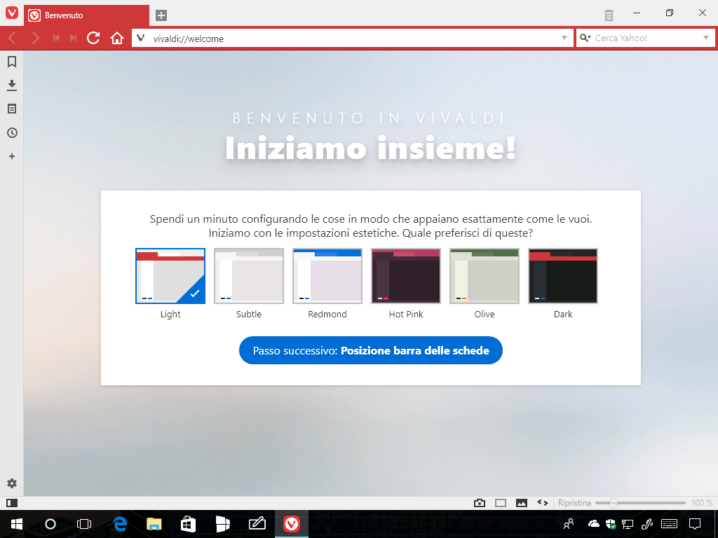Image resolution: width=718 pixels, height=538 pixels.
Task: Go back one page
Action: pyautogui.click(x=13, y=38)
